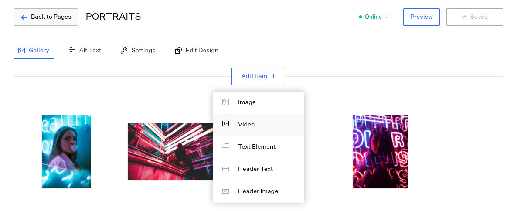This screenshot has width=514, height=211.
Task: Go Back to Pages
Action: click(46, 17)
